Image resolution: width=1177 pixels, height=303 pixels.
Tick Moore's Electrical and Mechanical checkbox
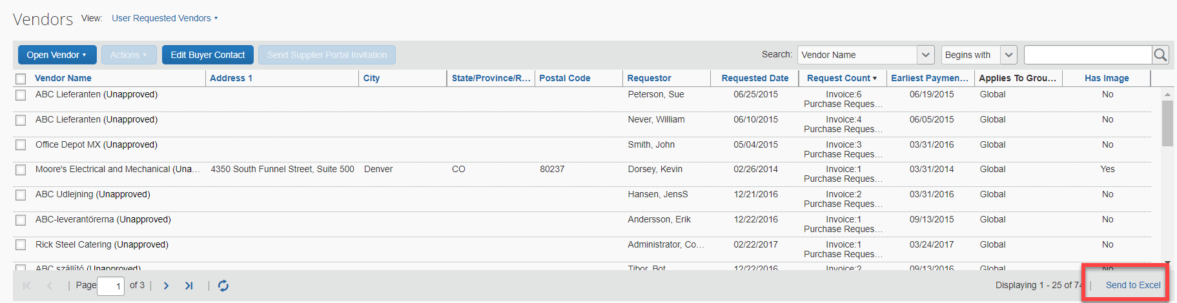pos(21,170)
